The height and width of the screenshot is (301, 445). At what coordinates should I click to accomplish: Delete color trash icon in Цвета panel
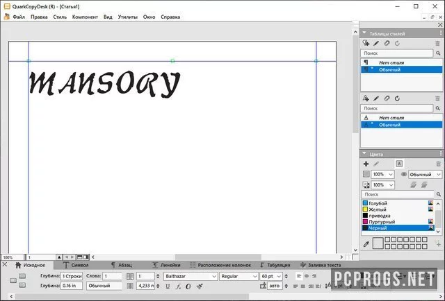pyautogui.click(x=438, y=164)
